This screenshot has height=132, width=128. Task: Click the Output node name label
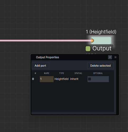pos(102,48)
